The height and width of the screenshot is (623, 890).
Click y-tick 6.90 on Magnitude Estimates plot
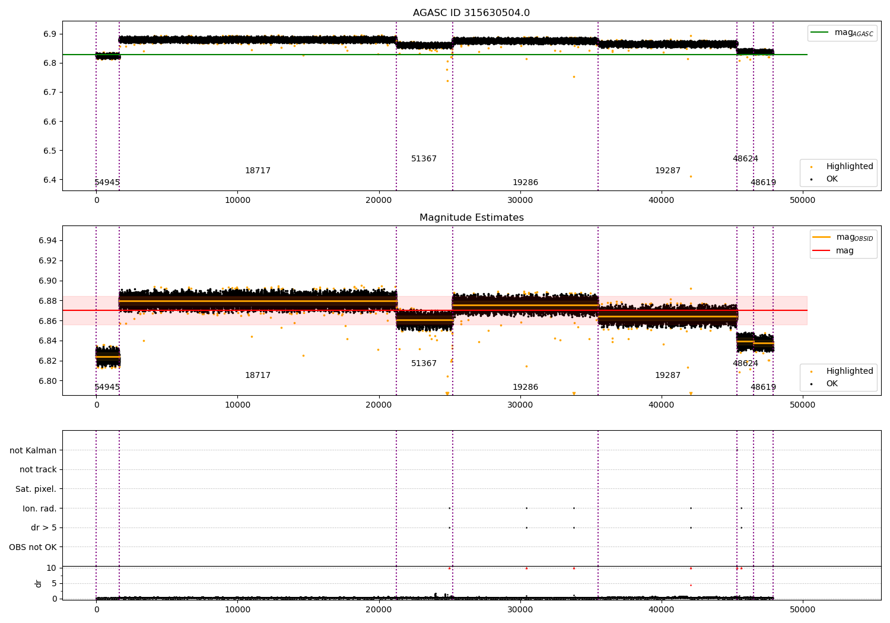pyautogui.click(x=47, y=281)
